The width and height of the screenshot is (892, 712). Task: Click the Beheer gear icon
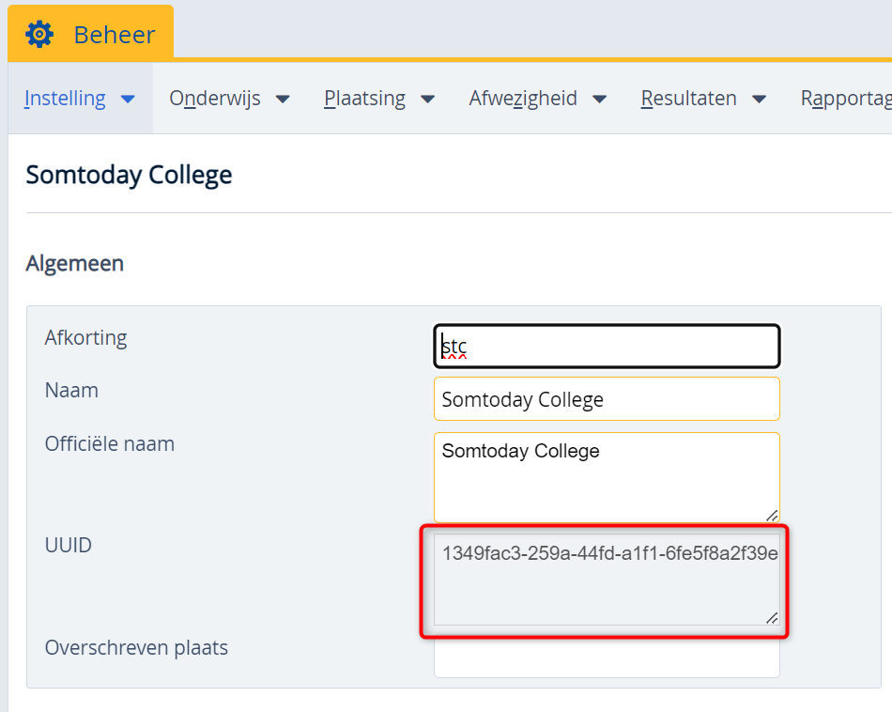39,35
